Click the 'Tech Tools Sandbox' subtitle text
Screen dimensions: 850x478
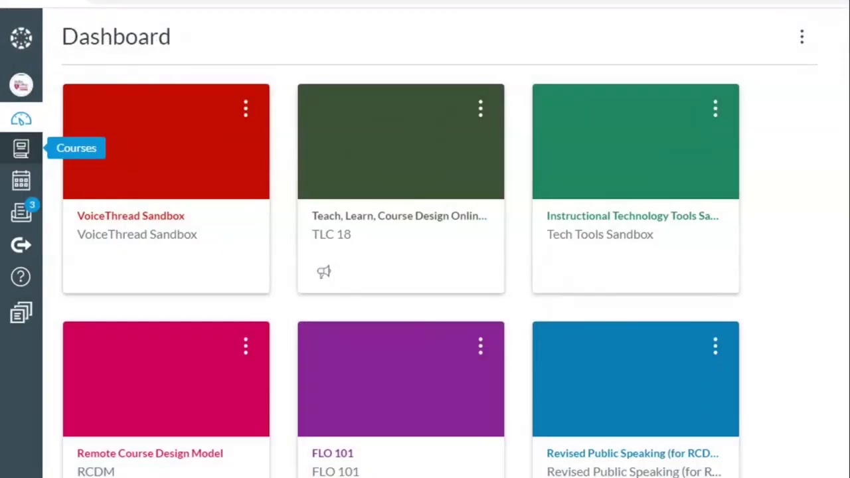click(x=600, y=234)
